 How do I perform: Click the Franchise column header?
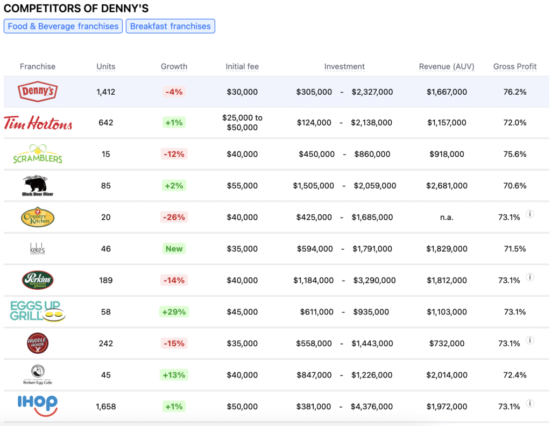(38, 66)
